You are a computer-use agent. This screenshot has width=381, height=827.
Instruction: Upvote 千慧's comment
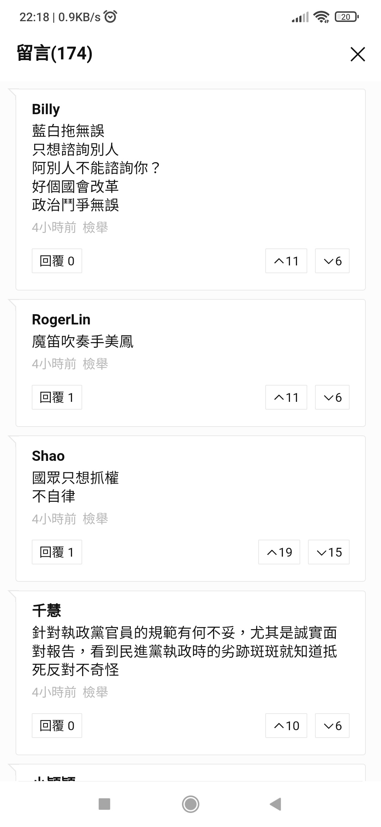[x=286, y=726]
